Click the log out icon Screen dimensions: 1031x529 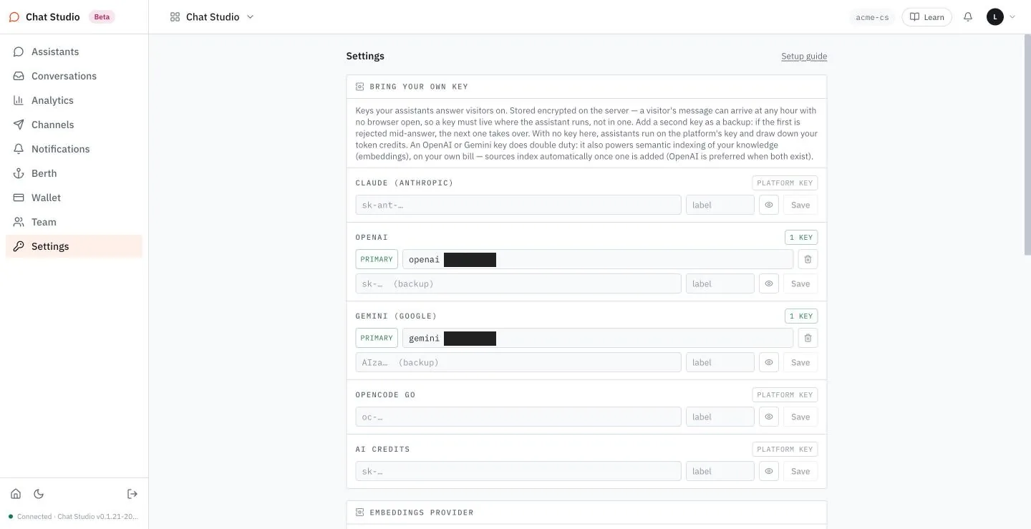pyautogui.click(x=132, y=494)
